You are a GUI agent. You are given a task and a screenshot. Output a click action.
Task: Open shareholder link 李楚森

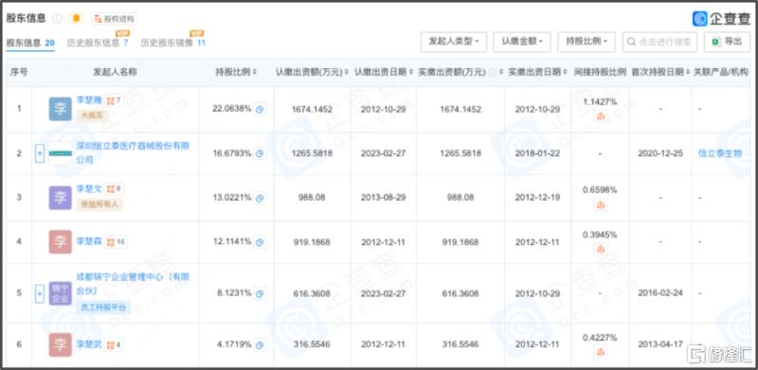[x=89, y=242]
